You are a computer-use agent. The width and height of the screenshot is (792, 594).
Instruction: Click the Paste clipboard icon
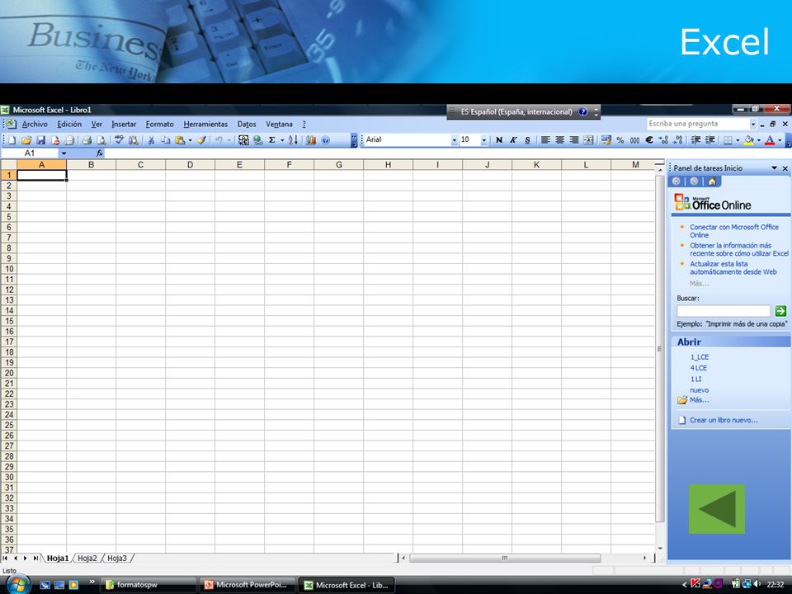pos(179,140)
